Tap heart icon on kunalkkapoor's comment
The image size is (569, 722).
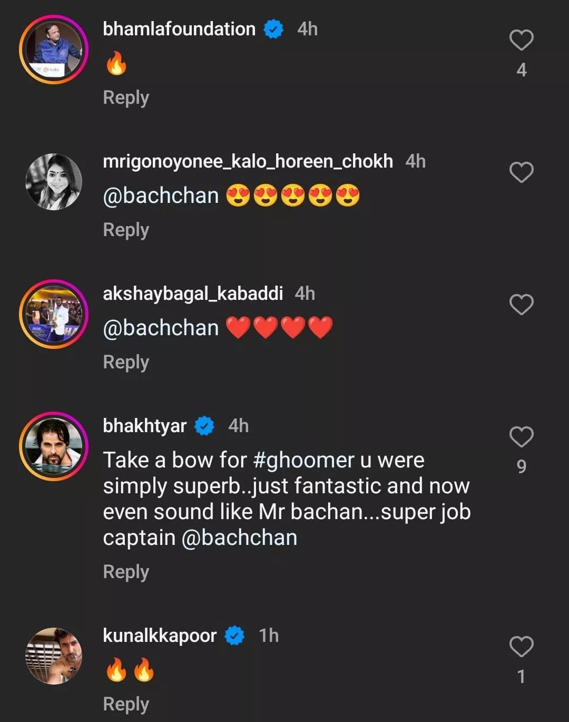point(521,647)
